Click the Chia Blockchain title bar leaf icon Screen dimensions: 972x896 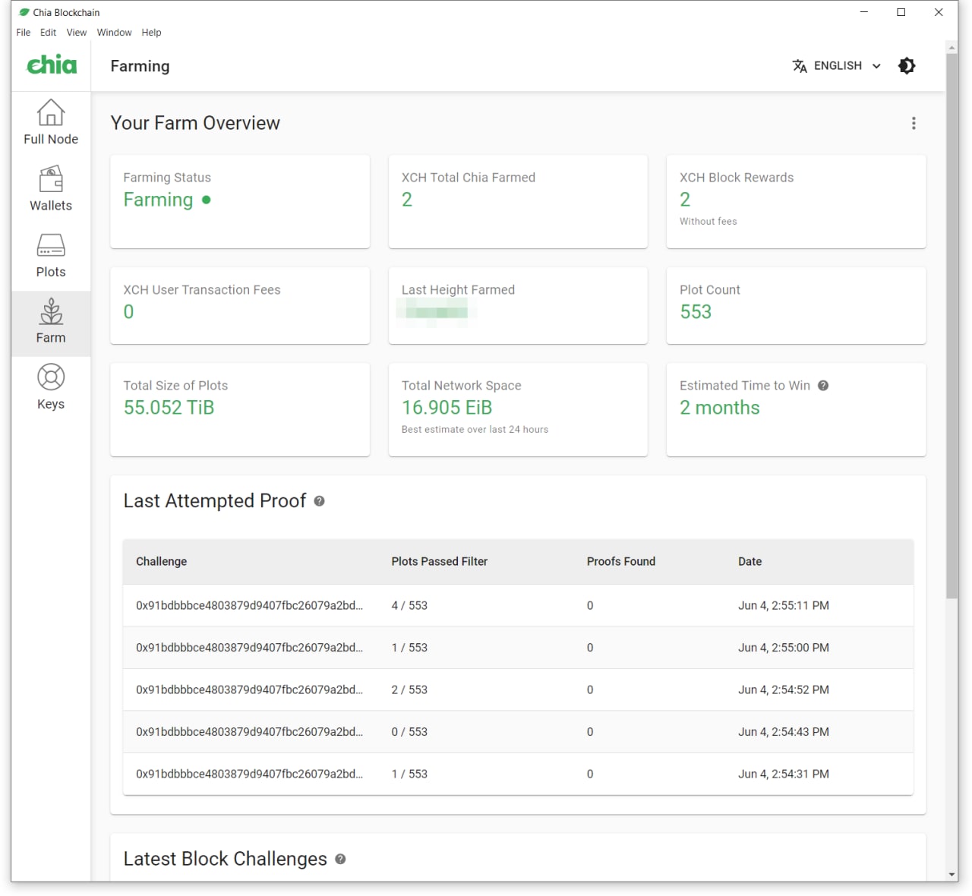[24, 12]
